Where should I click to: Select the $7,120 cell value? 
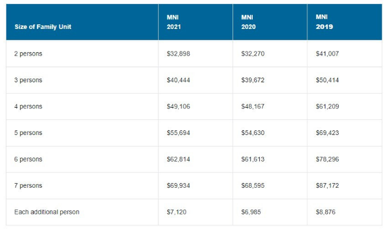pos(177,212)
